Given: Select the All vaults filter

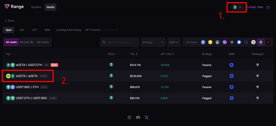Looking at the screenshot, I should click(11, 42).
